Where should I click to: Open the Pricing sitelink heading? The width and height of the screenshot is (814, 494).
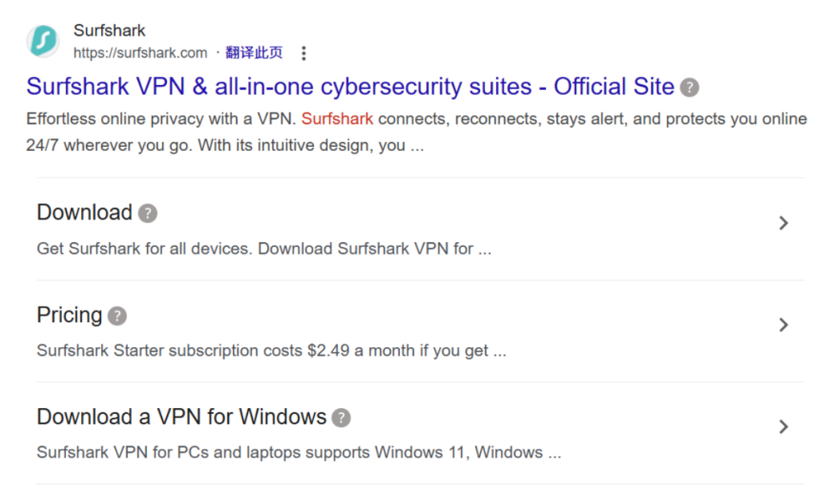[70, 315]
